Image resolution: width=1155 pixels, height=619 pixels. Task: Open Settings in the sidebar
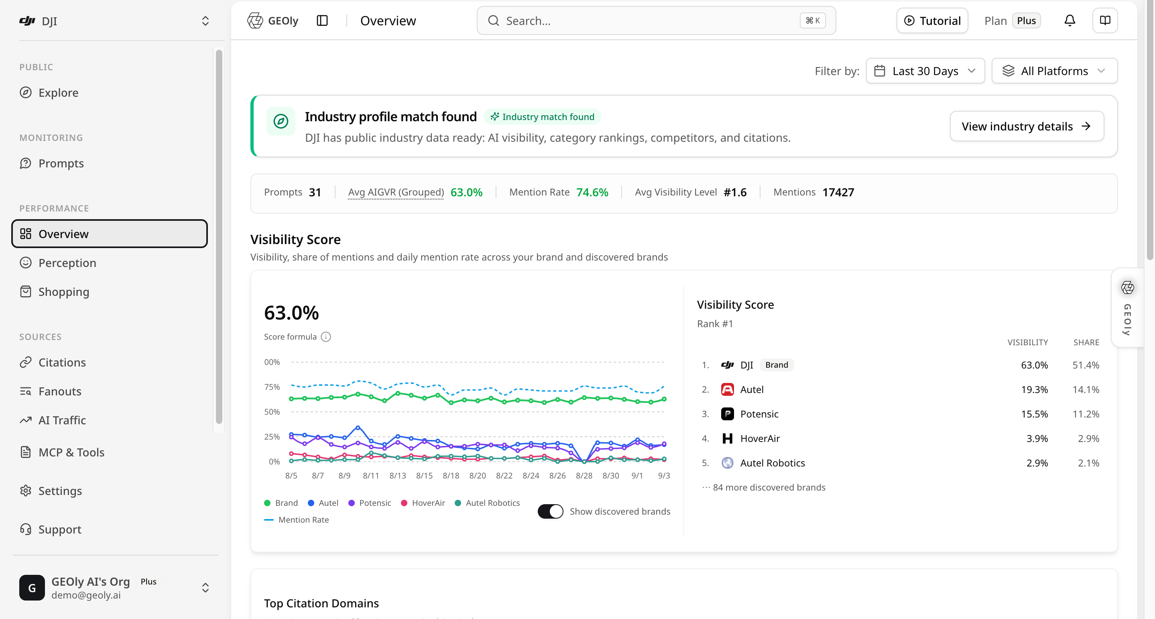[x=110, y=491]
